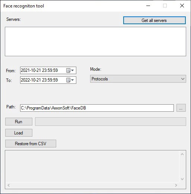This screenshot has height=194, width=191.
Task: Click the Run button
Action: pyautogui.click(x=19, y=122)
